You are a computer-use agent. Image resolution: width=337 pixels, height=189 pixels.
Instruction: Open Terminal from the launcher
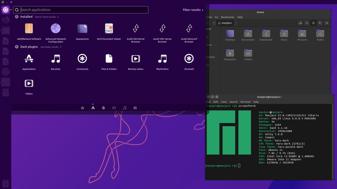click(x=6, y=82)
